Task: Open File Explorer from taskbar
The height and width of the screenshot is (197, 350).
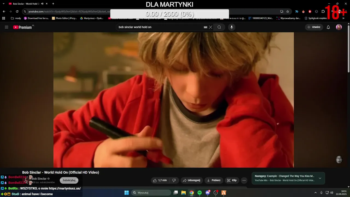Action: [183, 193]
